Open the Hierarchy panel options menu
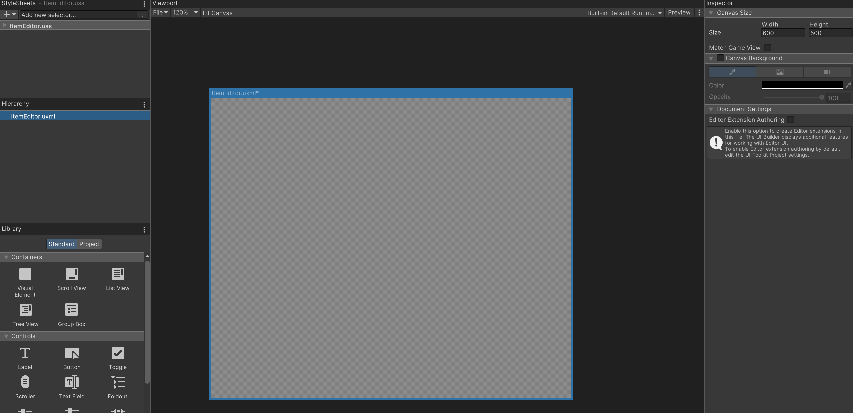Screen dimensions: 853x413 click(144, 105)
